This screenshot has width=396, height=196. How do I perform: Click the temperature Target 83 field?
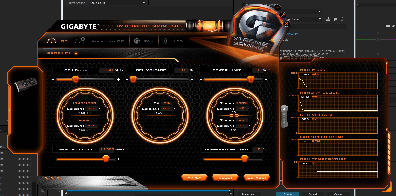point(241,121)
